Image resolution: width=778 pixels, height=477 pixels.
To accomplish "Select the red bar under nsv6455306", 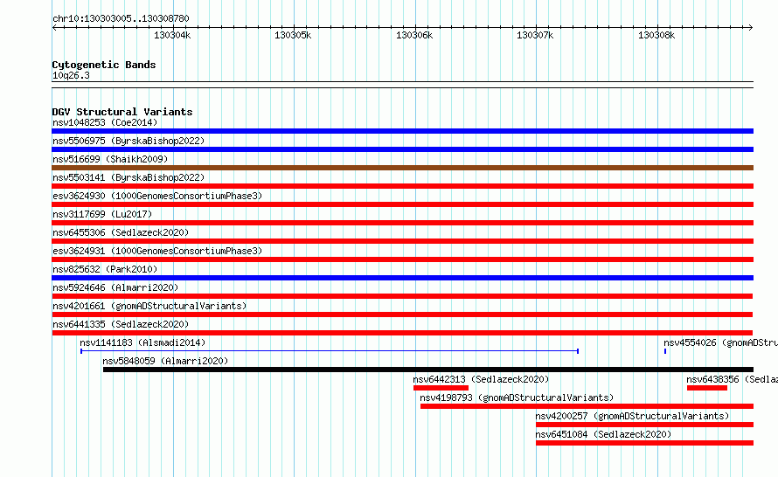I will point(402,241).
